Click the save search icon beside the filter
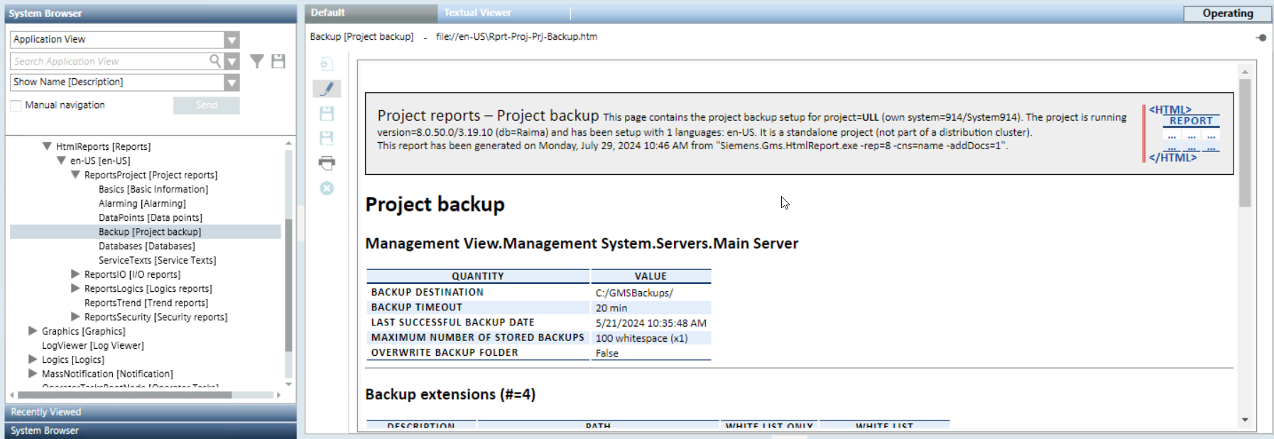 tap(278, 62)
